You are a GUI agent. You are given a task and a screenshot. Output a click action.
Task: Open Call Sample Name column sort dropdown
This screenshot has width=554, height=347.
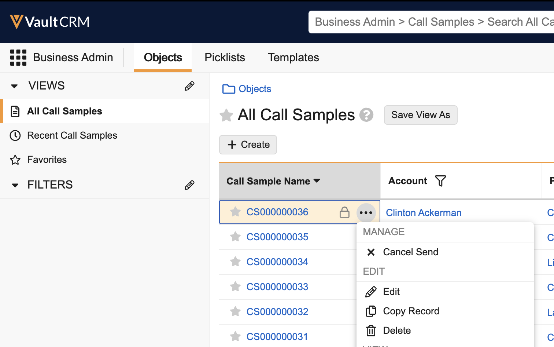tap(317, 181)
